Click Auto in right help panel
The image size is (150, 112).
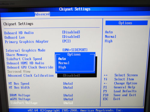[109, 32]
